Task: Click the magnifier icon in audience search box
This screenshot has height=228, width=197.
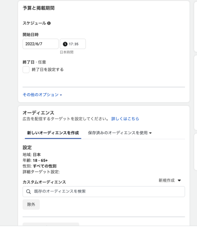Action: [28, 192]
